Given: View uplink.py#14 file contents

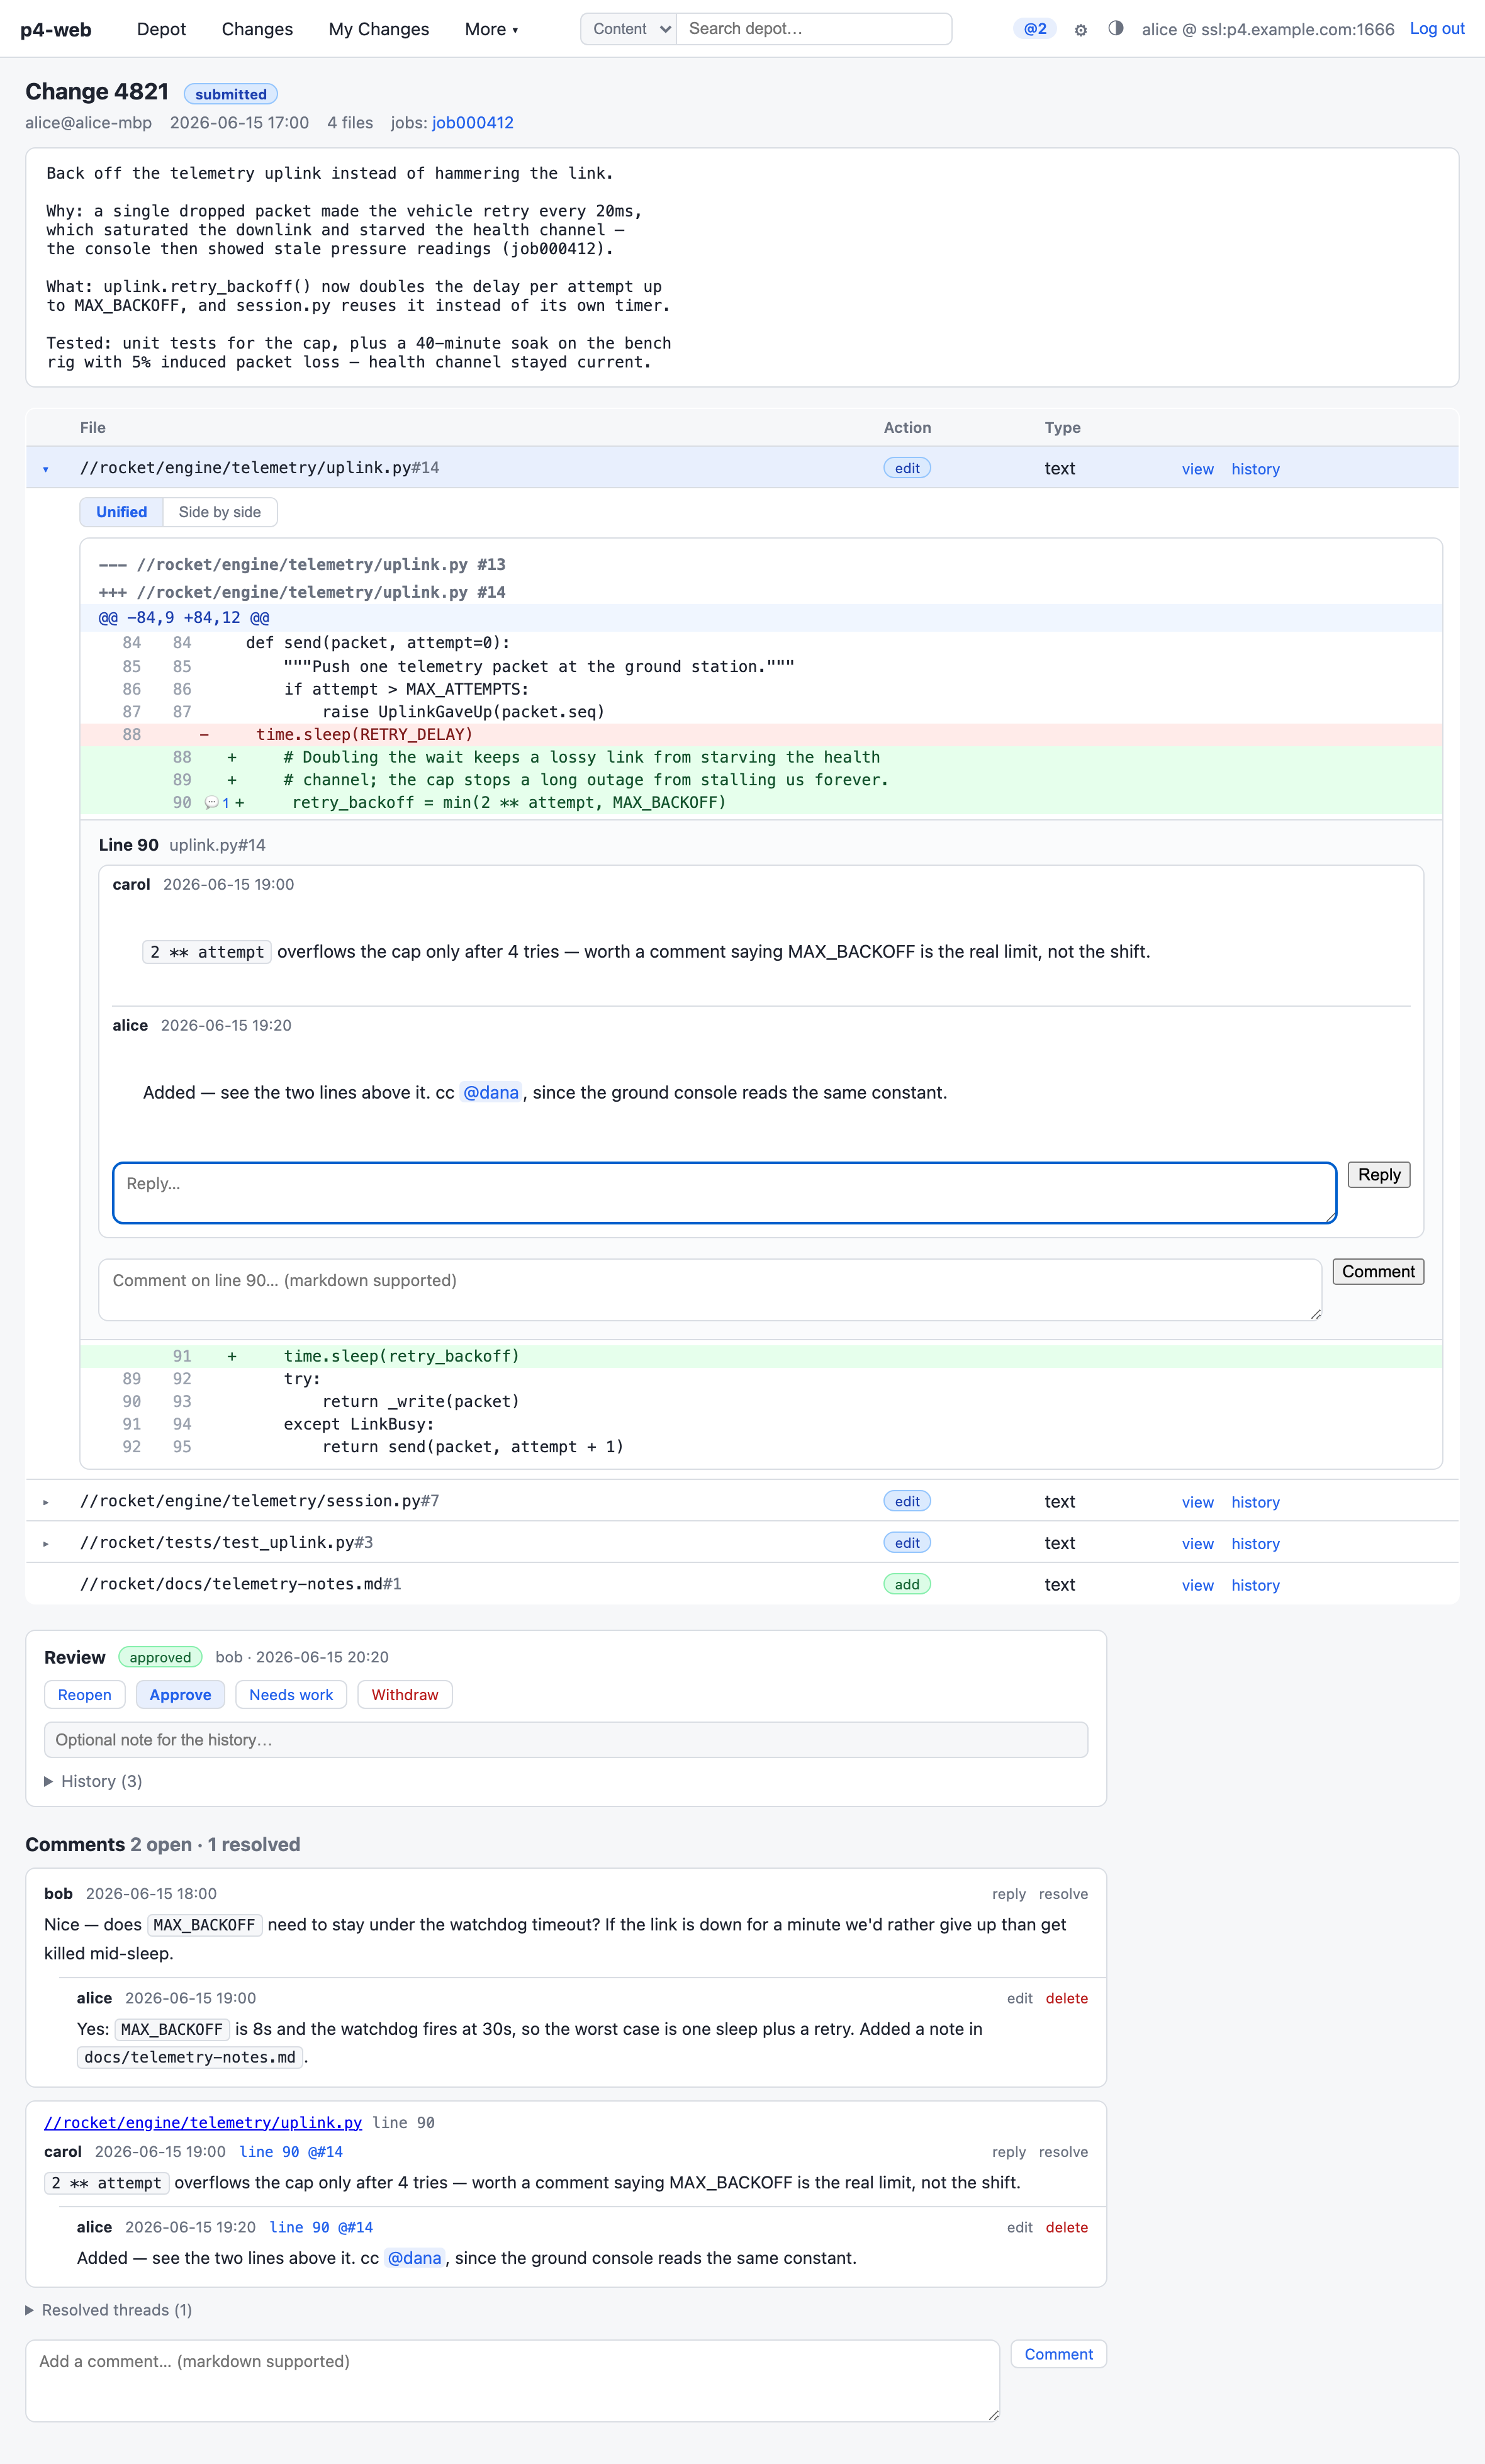Looking at the screenshot, I should coord(1198,469).
